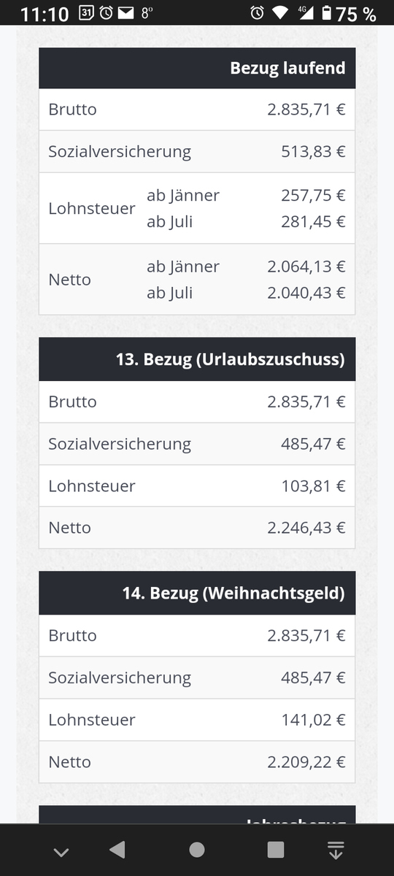The width and height of the screenshot is (394, 876).
Task: Tap the Brutto row under Weihnachtsgeld
Action: click(x=197, y=635)
